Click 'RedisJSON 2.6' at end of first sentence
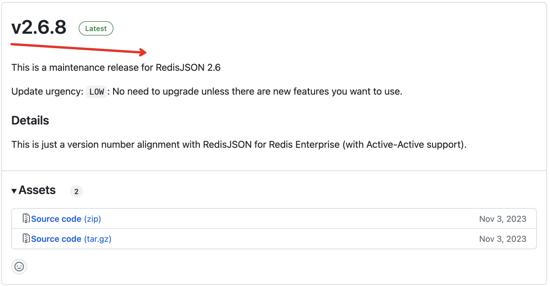550x286 pixels. point(188,67)
